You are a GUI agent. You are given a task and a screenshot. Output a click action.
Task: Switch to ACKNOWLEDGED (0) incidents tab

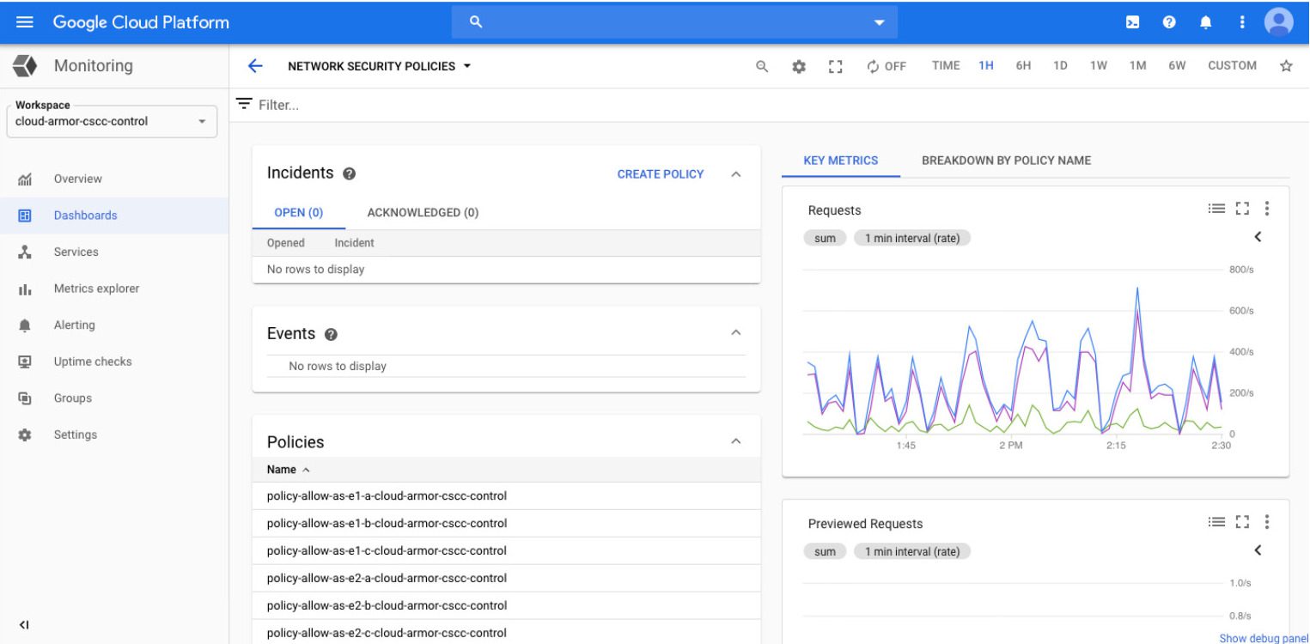423,213
